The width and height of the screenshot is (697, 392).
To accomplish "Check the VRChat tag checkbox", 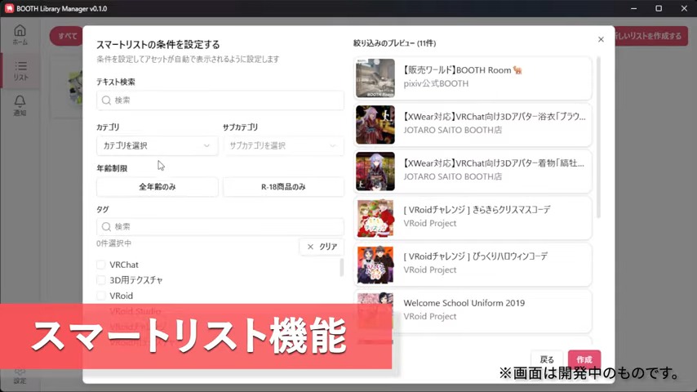I will [101, 265].
